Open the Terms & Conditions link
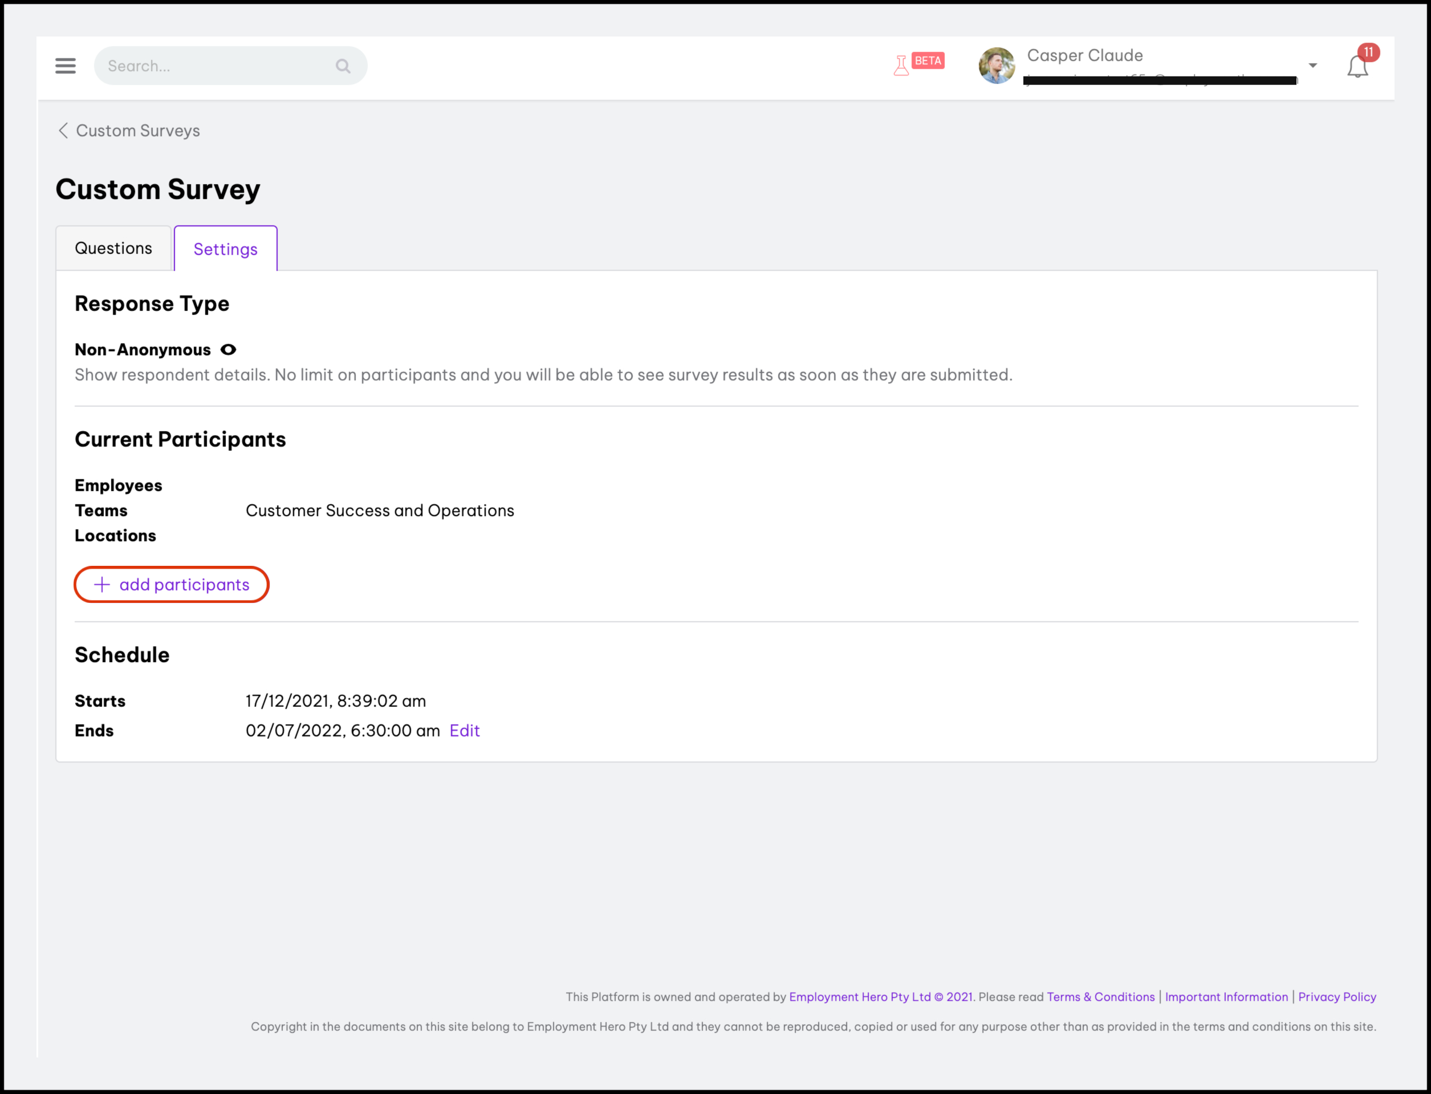 [1100, 997]
